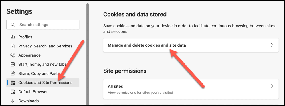Click the padlock icon for Privacy settings
Image resolution: width=285 pixels, height=106 pixels.
pyautogui.click(x=13, y=46)
